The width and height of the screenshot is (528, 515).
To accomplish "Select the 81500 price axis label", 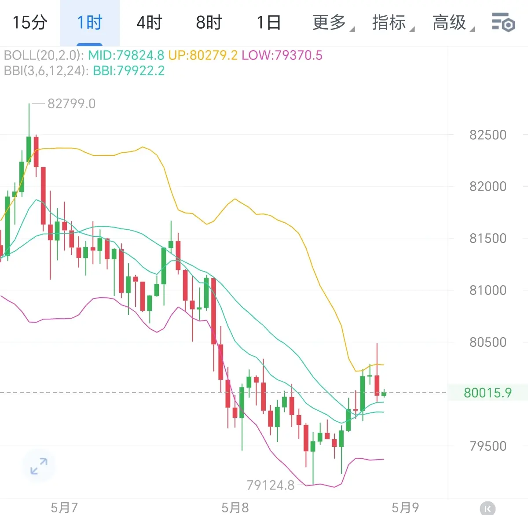I will coord(488,238).
